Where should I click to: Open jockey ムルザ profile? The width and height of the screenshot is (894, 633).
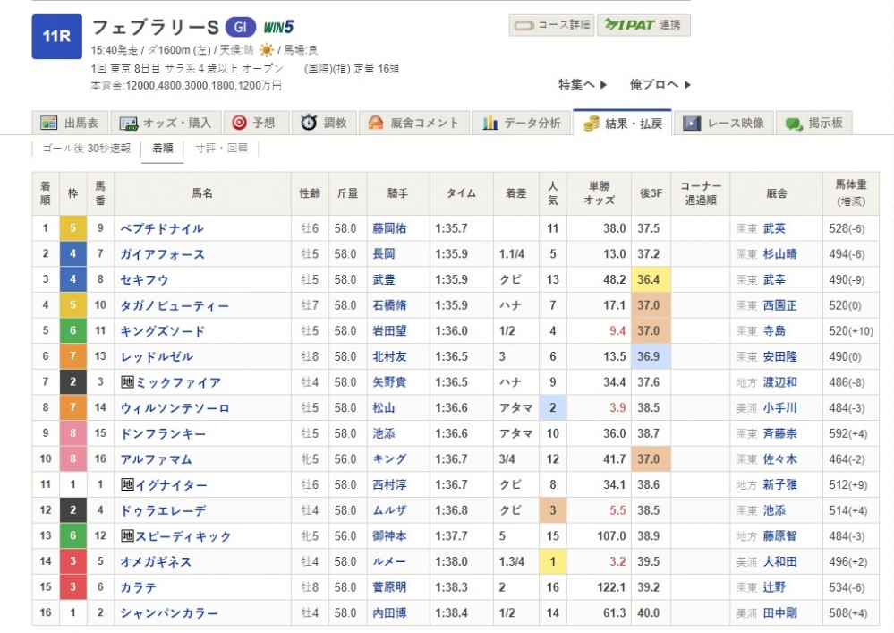click(389, 510)
